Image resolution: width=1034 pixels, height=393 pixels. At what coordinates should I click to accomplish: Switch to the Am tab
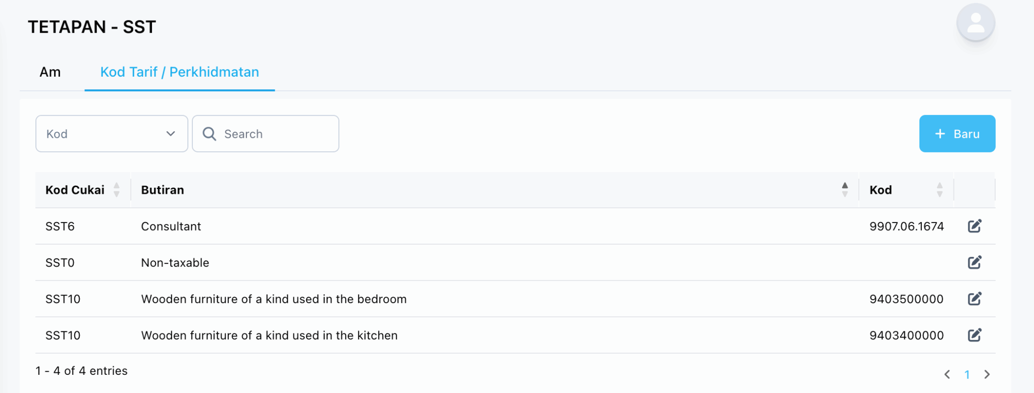(50, 72)
